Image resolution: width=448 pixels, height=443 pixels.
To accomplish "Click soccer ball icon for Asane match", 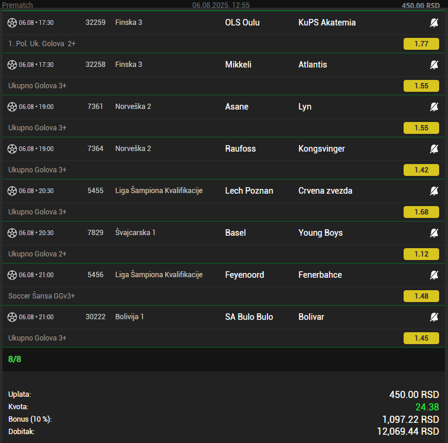I will [12, 107].
